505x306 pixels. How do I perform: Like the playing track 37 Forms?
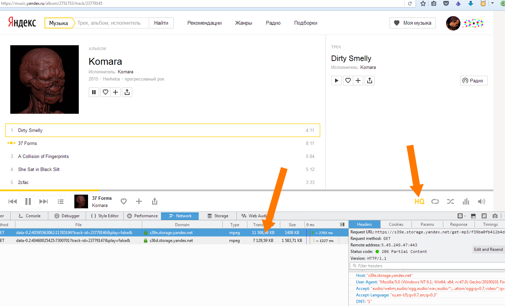124,201
